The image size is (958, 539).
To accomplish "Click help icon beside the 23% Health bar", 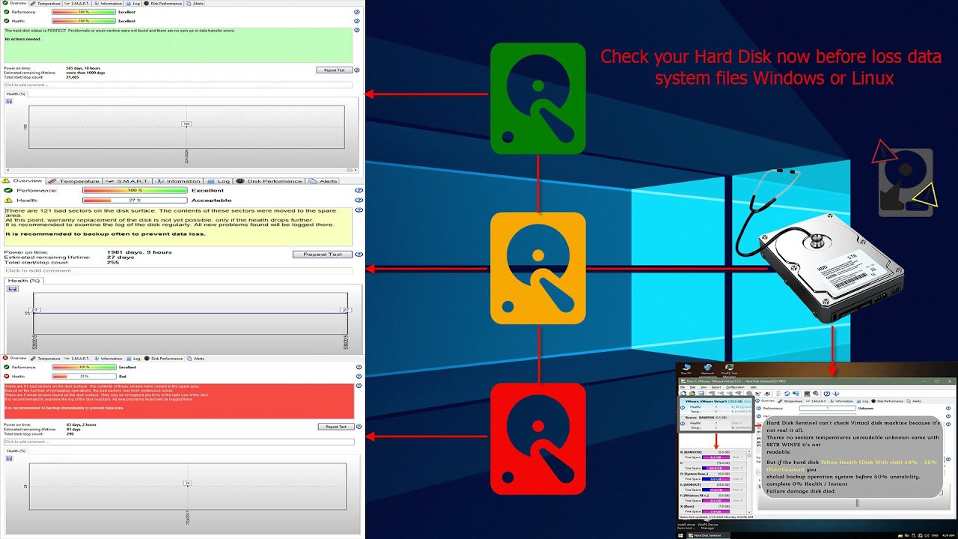I will click(x=358, y=377).
